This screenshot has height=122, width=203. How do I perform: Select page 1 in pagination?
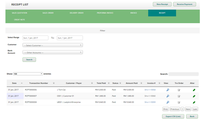coord(182,109)
